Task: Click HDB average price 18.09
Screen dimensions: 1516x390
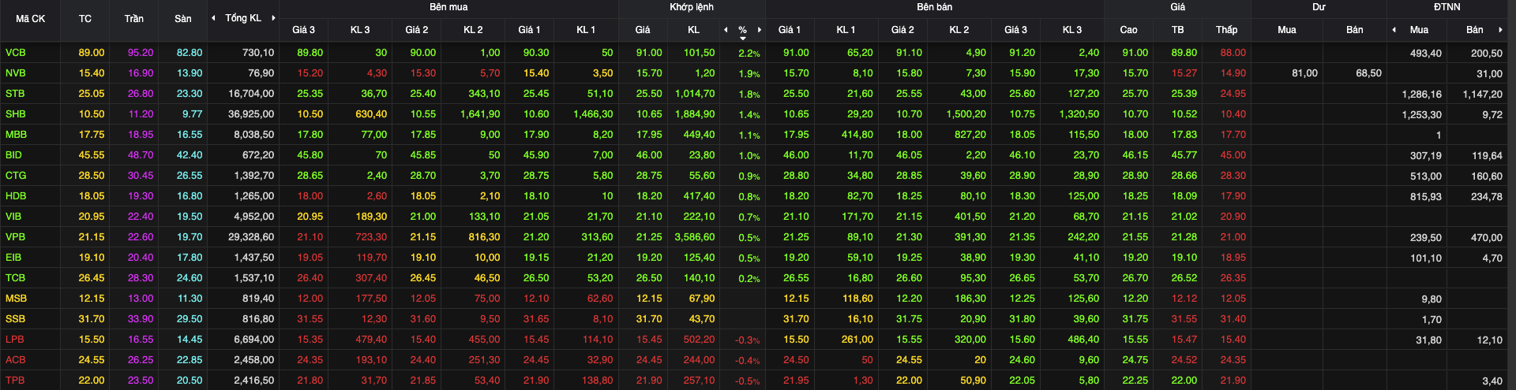Action: click(x=1184, y=196)
